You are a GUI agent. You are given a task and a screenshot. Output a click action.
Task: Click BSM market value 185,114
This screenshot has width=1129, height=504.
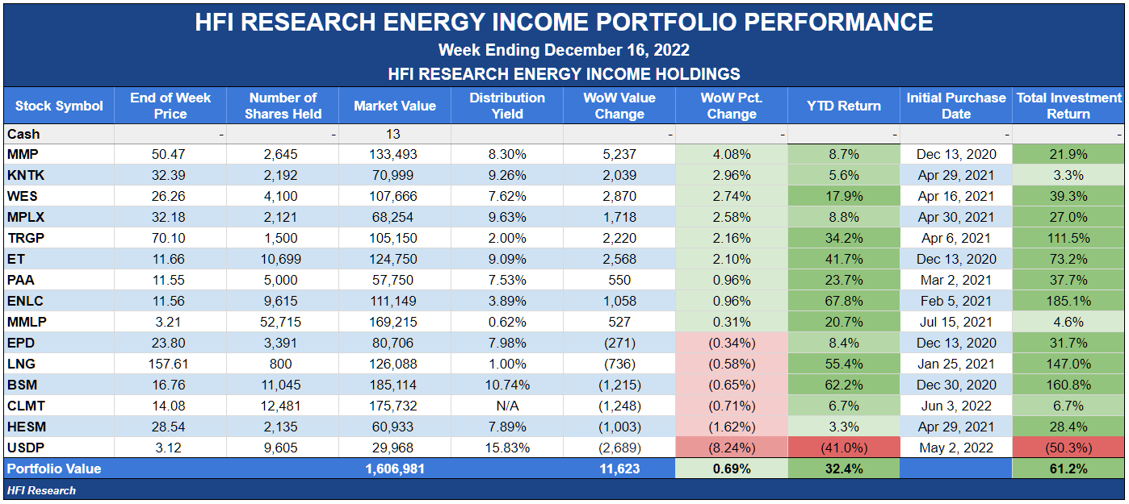coord(395,385)
